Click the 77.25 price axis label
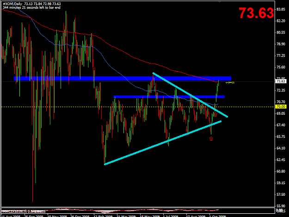289x217 pixels. pyautogui.click(x=281, y=56)
